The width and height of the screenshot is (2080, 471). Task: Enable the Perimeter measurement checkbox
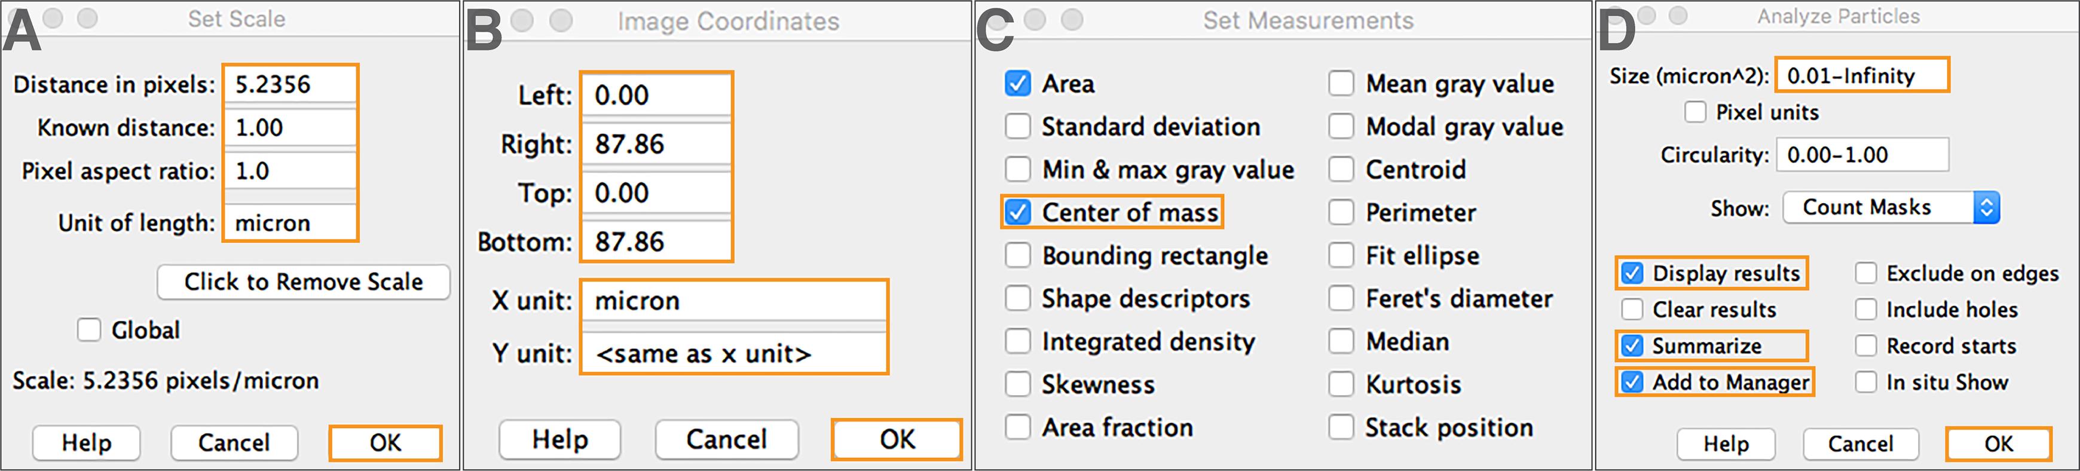[1341, 212]
